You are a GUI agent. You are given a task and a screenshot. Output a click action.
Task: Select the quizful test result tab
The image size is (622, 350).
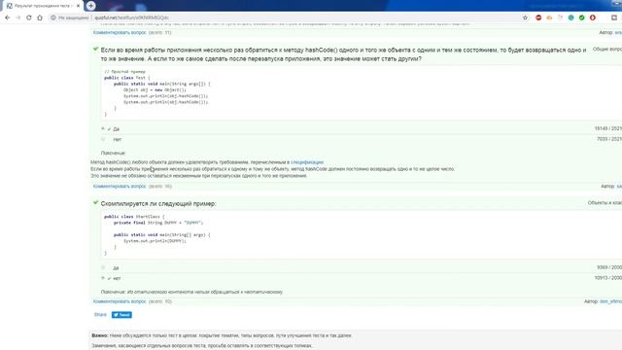(x=43, y=6)
